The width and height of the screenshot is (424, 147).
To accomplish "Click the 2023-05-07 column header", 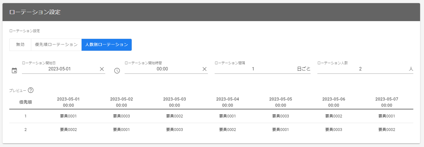I will [387, 102].
